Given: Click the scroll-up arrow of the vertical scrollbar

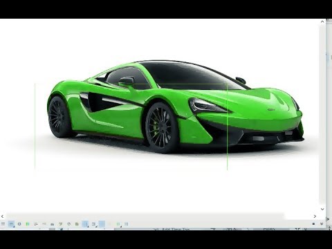Looking at the screenshot, I should click(x=322, y=21).
